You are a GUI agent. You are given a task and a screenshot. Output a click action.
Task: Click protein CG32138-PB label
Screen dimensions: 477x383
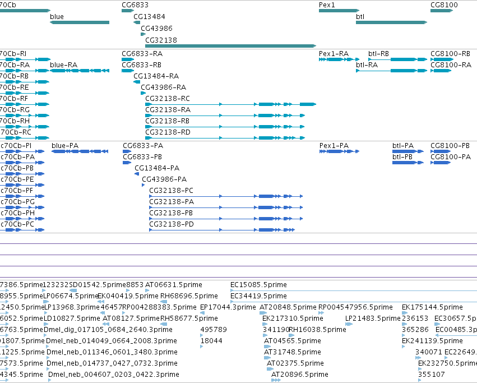click(171, 213)
